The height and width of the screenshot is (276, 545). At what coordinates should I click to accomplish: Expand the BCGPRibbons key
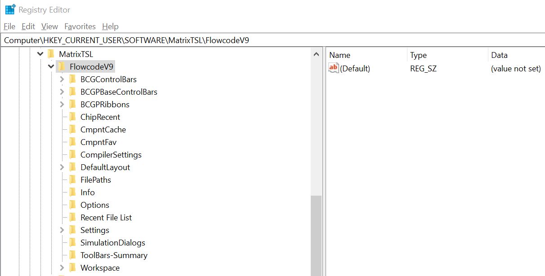62,105
